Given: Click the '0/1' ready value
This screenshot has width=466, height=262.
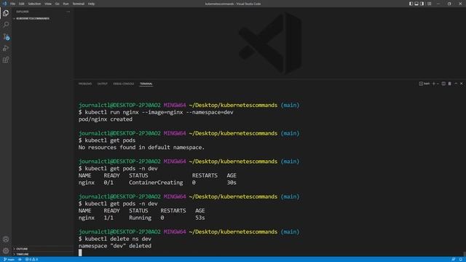Looking at the screenshot, I should coord(108,183).
